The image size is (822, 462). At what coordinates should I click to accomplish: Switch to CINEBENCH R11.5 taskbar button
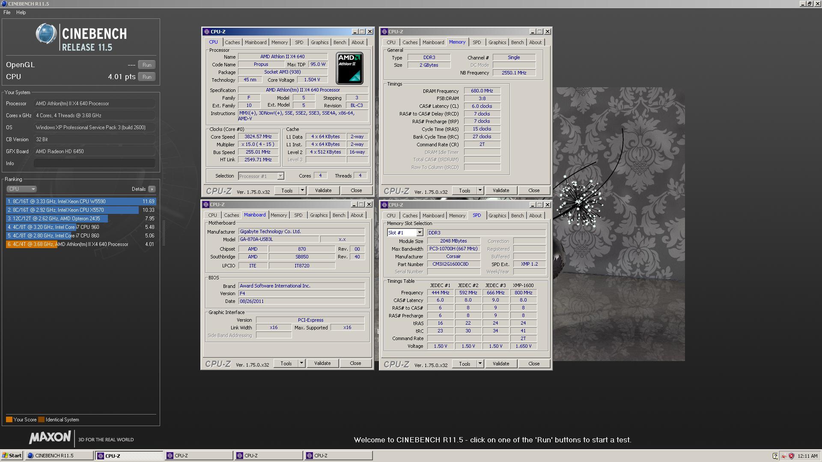59,456
